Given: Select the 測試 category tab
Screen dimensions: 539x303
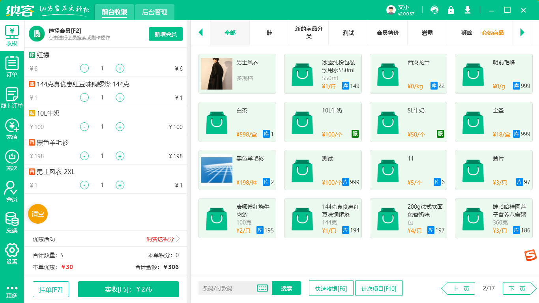Looking at the screenshot, I should (x=348, y=33).
